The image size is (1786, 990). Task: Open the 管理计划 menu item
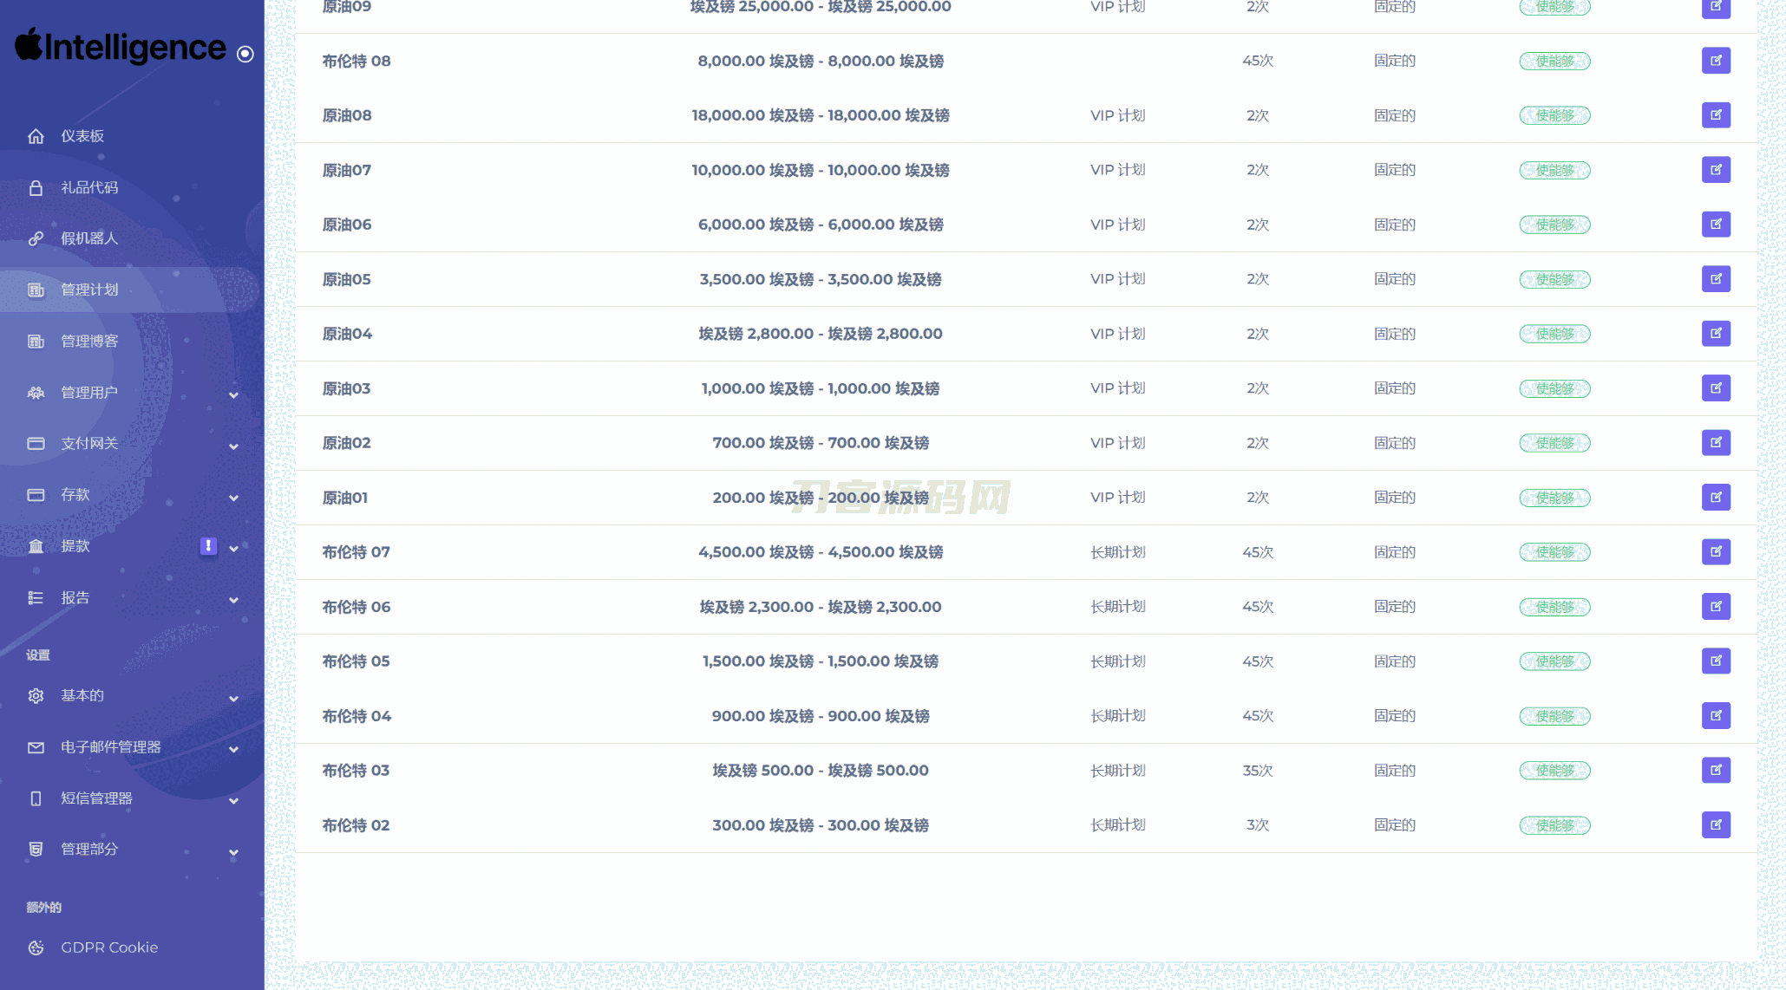[89, 290]
